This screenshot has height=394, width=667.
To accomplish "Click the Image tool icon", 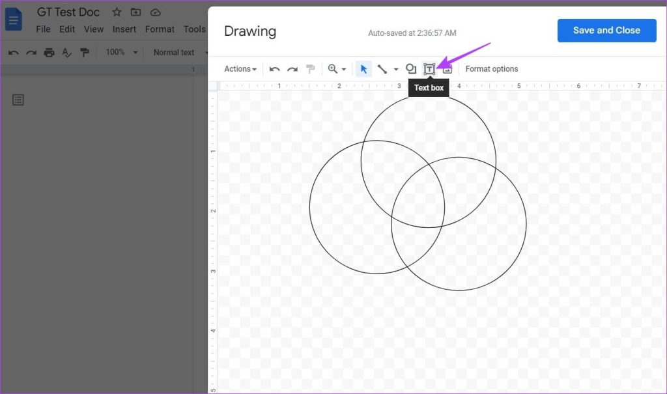I will 447,69.
